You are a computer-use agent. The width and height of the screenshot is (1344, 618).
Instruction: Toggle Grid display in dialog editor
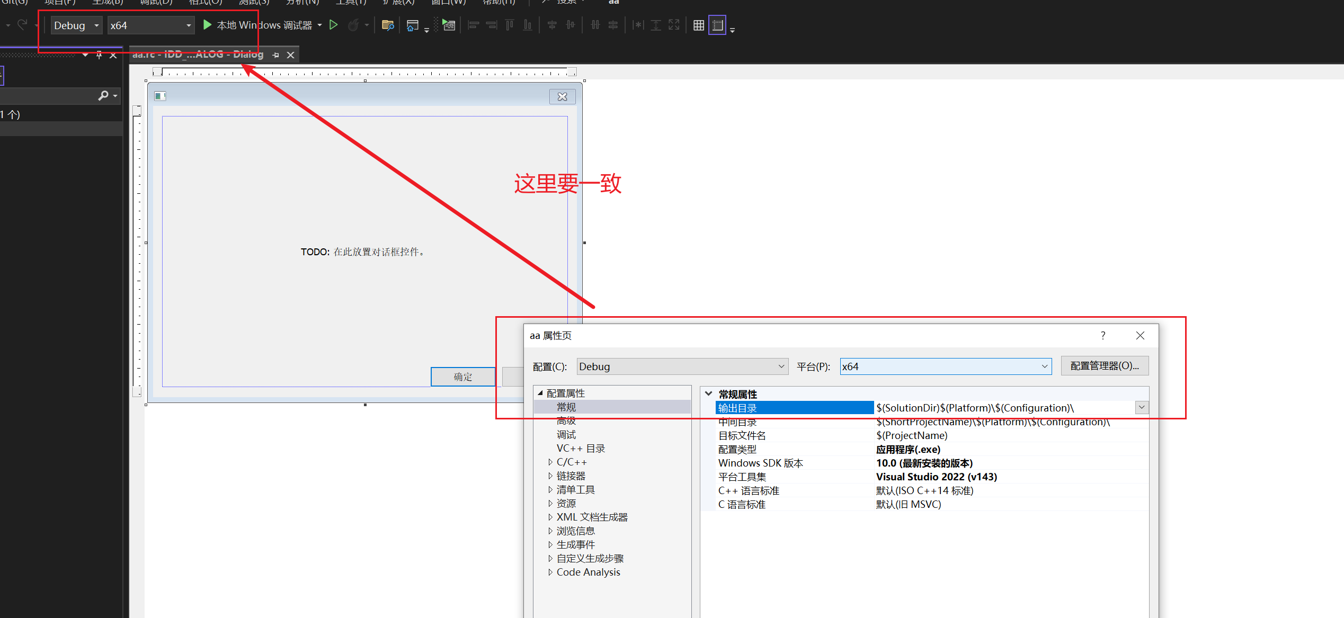698,25
